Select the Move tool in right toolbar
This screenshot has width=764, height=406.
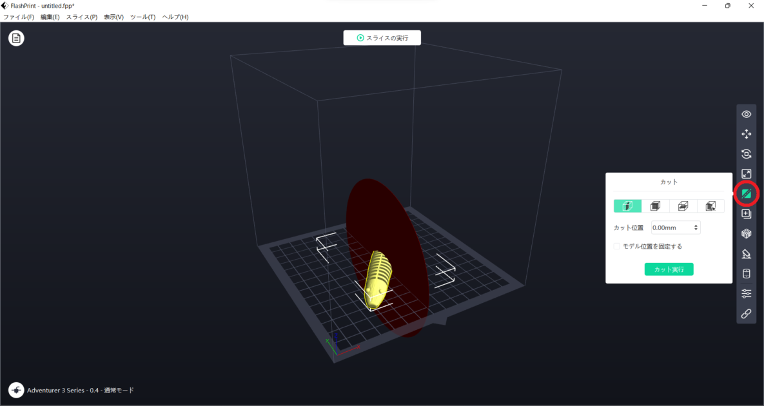[x=746, y=134]
